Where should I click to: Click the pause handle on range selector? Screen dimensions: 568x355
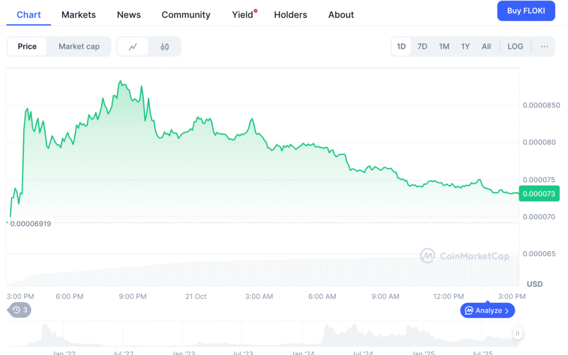point(517,333)
